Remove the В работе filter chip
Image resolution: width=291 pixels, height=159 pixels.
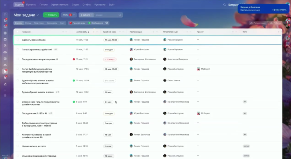point(92,15)
